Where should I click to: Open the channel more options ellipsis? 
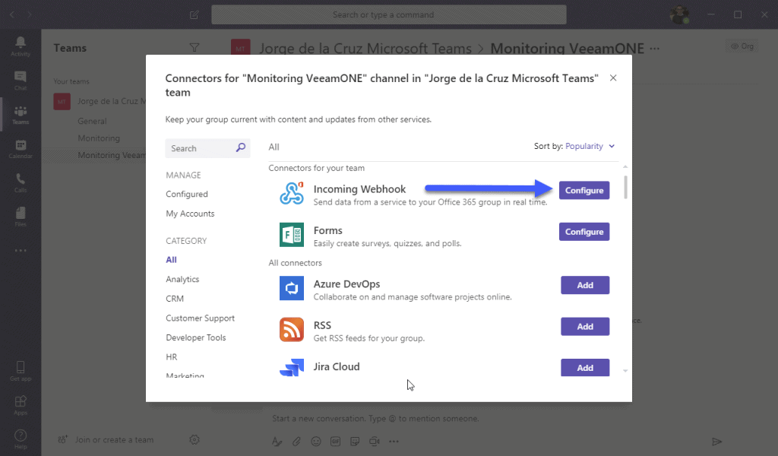pos(655,49)
